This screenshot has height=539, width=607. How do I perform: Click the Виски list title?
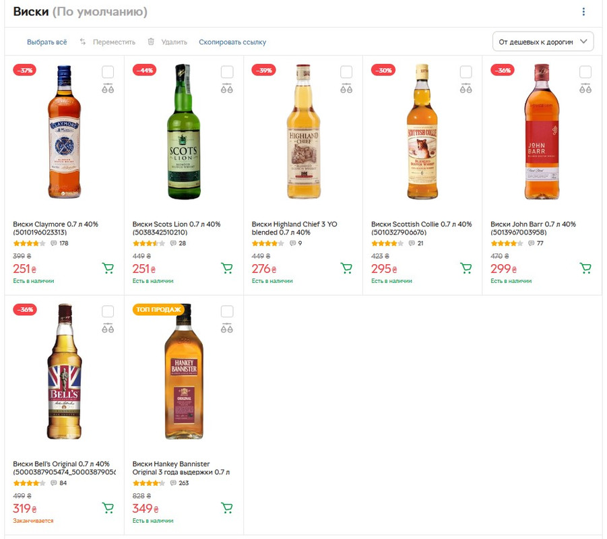pyautogui.click(x=30, y=11)
